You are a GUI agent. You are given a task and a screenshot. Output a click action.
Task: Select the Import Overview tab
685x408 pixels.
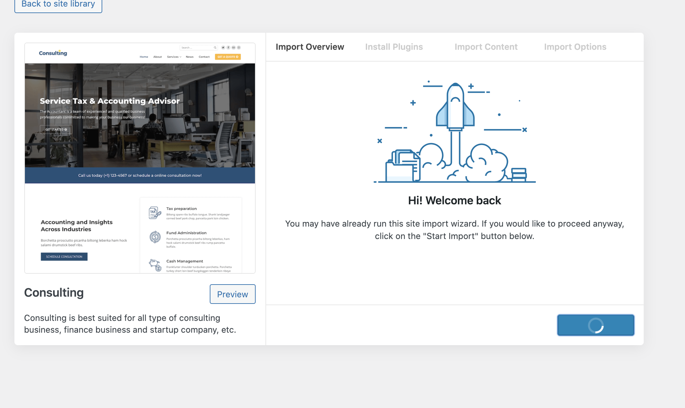click(x=310, y=46)
